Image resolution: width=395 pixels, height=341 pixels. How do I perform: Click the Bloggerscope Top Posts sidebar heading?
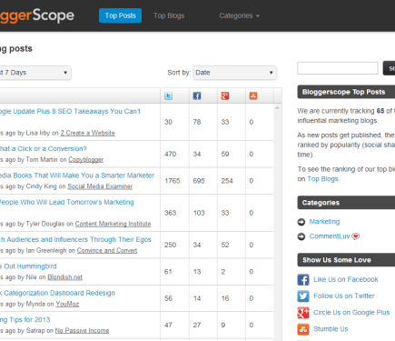pos(346,92)
